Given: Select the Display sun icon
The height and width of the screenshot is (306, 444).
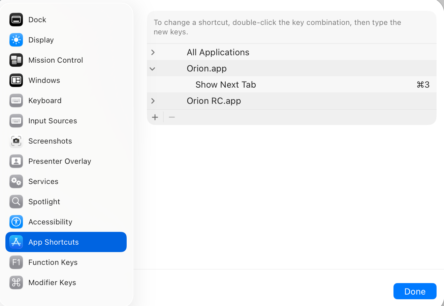Looking at the screenshot, I should click(x=16, y=40).
